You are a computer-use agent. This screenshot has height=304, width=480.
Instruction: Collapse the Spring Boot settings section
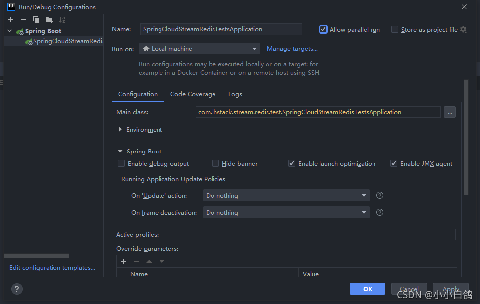[x=120, y=152]
